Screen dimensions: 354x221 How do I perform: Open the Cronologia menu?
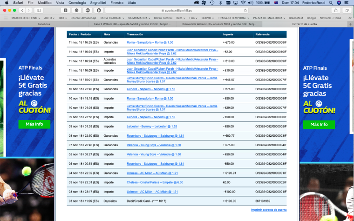click(x=77, y=3)
